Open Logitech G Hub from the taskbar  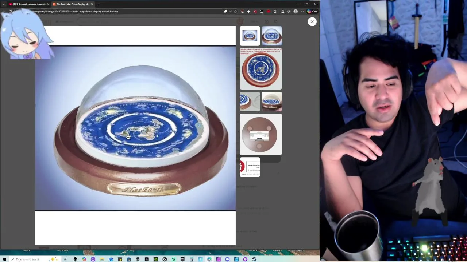click(165, 259)
